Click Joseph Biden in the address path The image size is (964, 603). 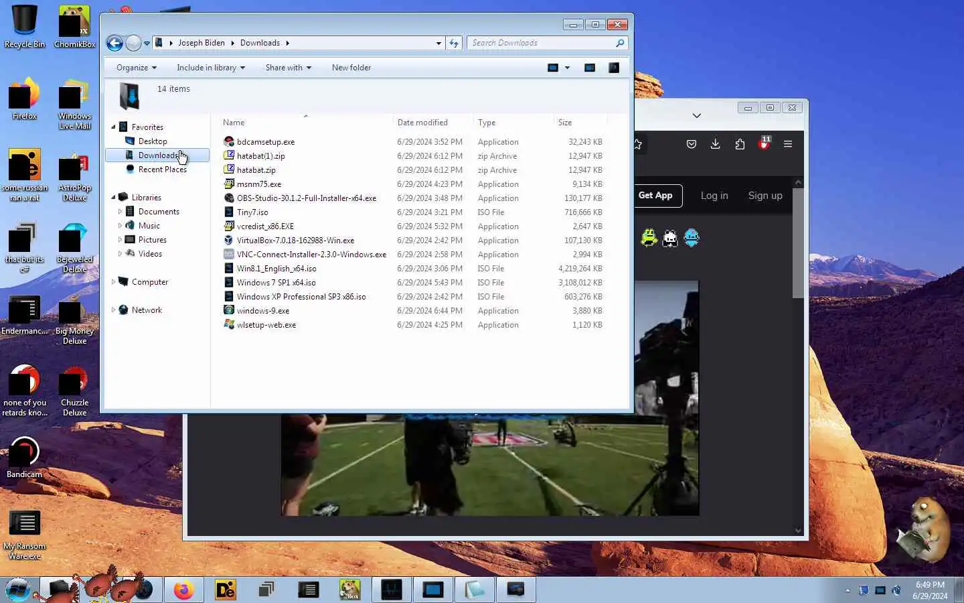tap(202, 43)
